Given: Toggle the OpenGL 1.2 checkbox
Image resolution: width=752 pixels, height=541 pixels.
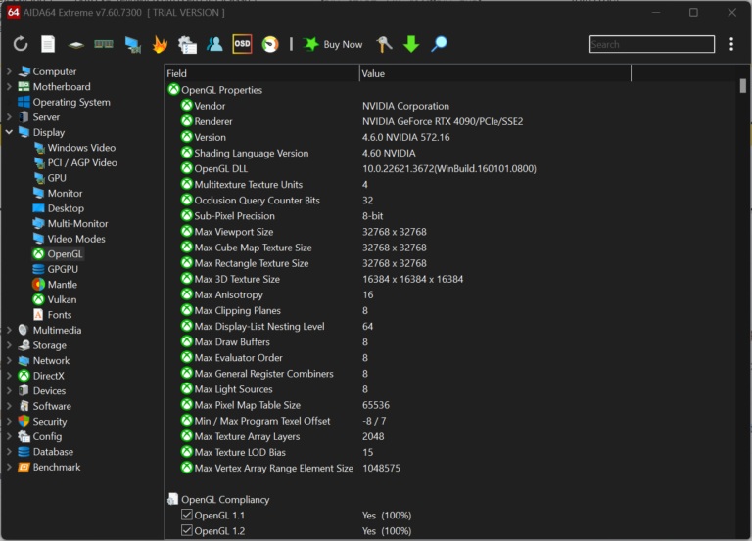Looking at the screenshot, I should tap(187, 530).
